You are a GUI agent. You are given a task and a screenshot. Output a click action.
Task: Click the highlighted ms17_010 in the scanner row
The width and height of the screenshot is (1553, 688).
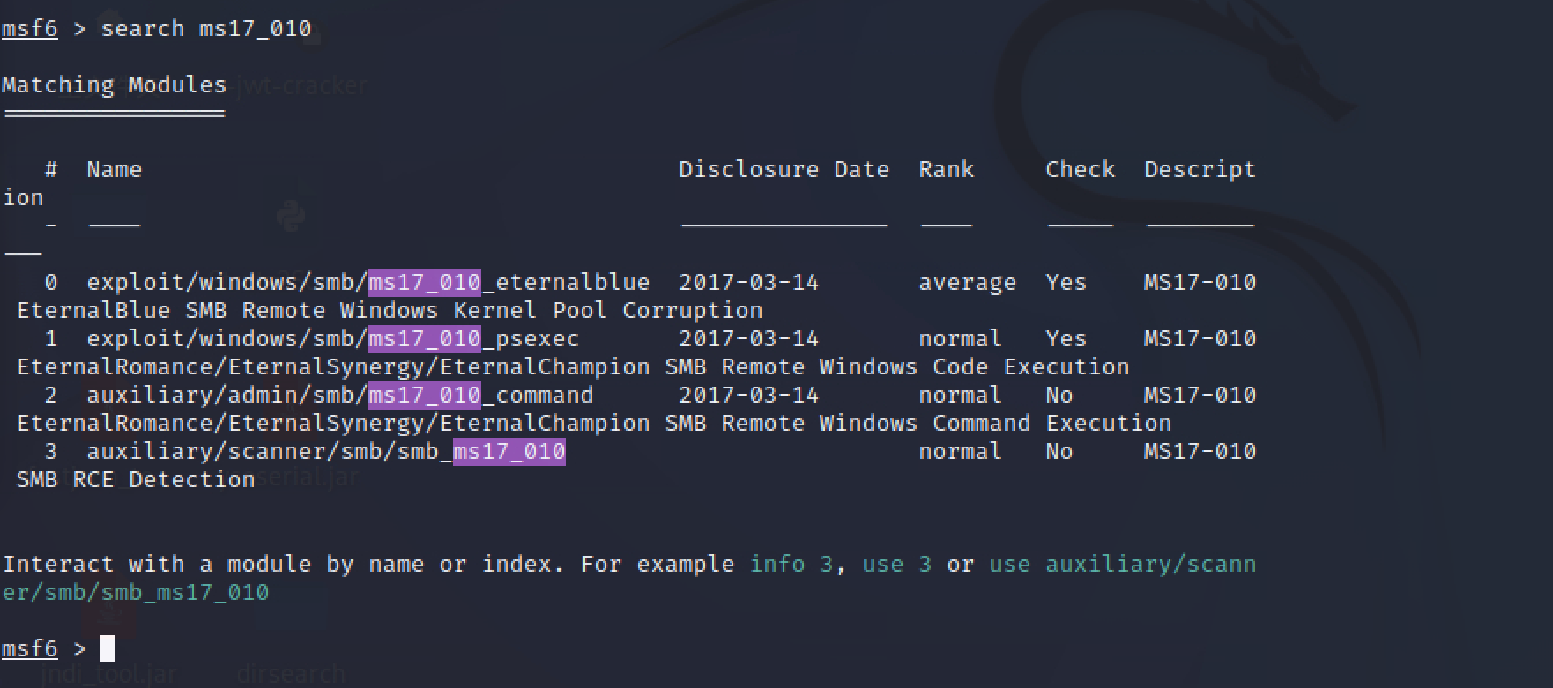(509, 452)
